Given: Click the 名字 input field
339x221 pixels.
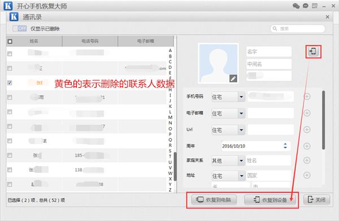Looking at the screenshot, I should [x=269, y=51].
